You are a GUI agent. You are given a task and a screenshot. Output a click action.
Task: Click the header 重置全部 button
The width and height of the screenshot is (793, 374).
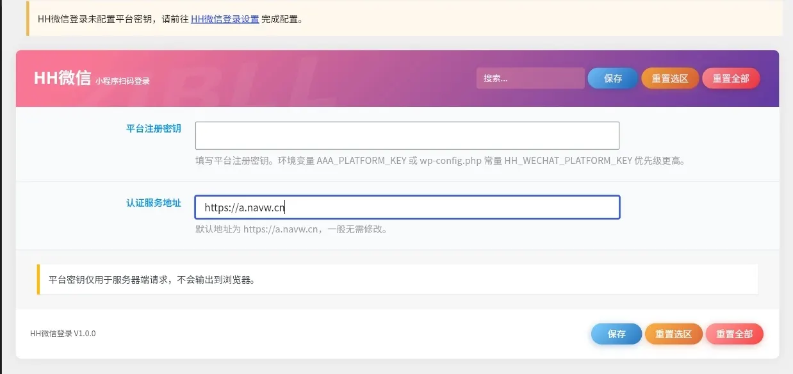point(731,78)
